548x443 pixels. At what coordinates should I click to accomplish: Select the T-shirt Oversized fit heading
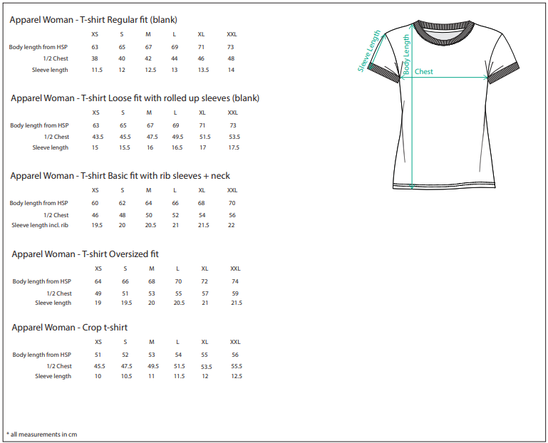(x=85, y=254)
